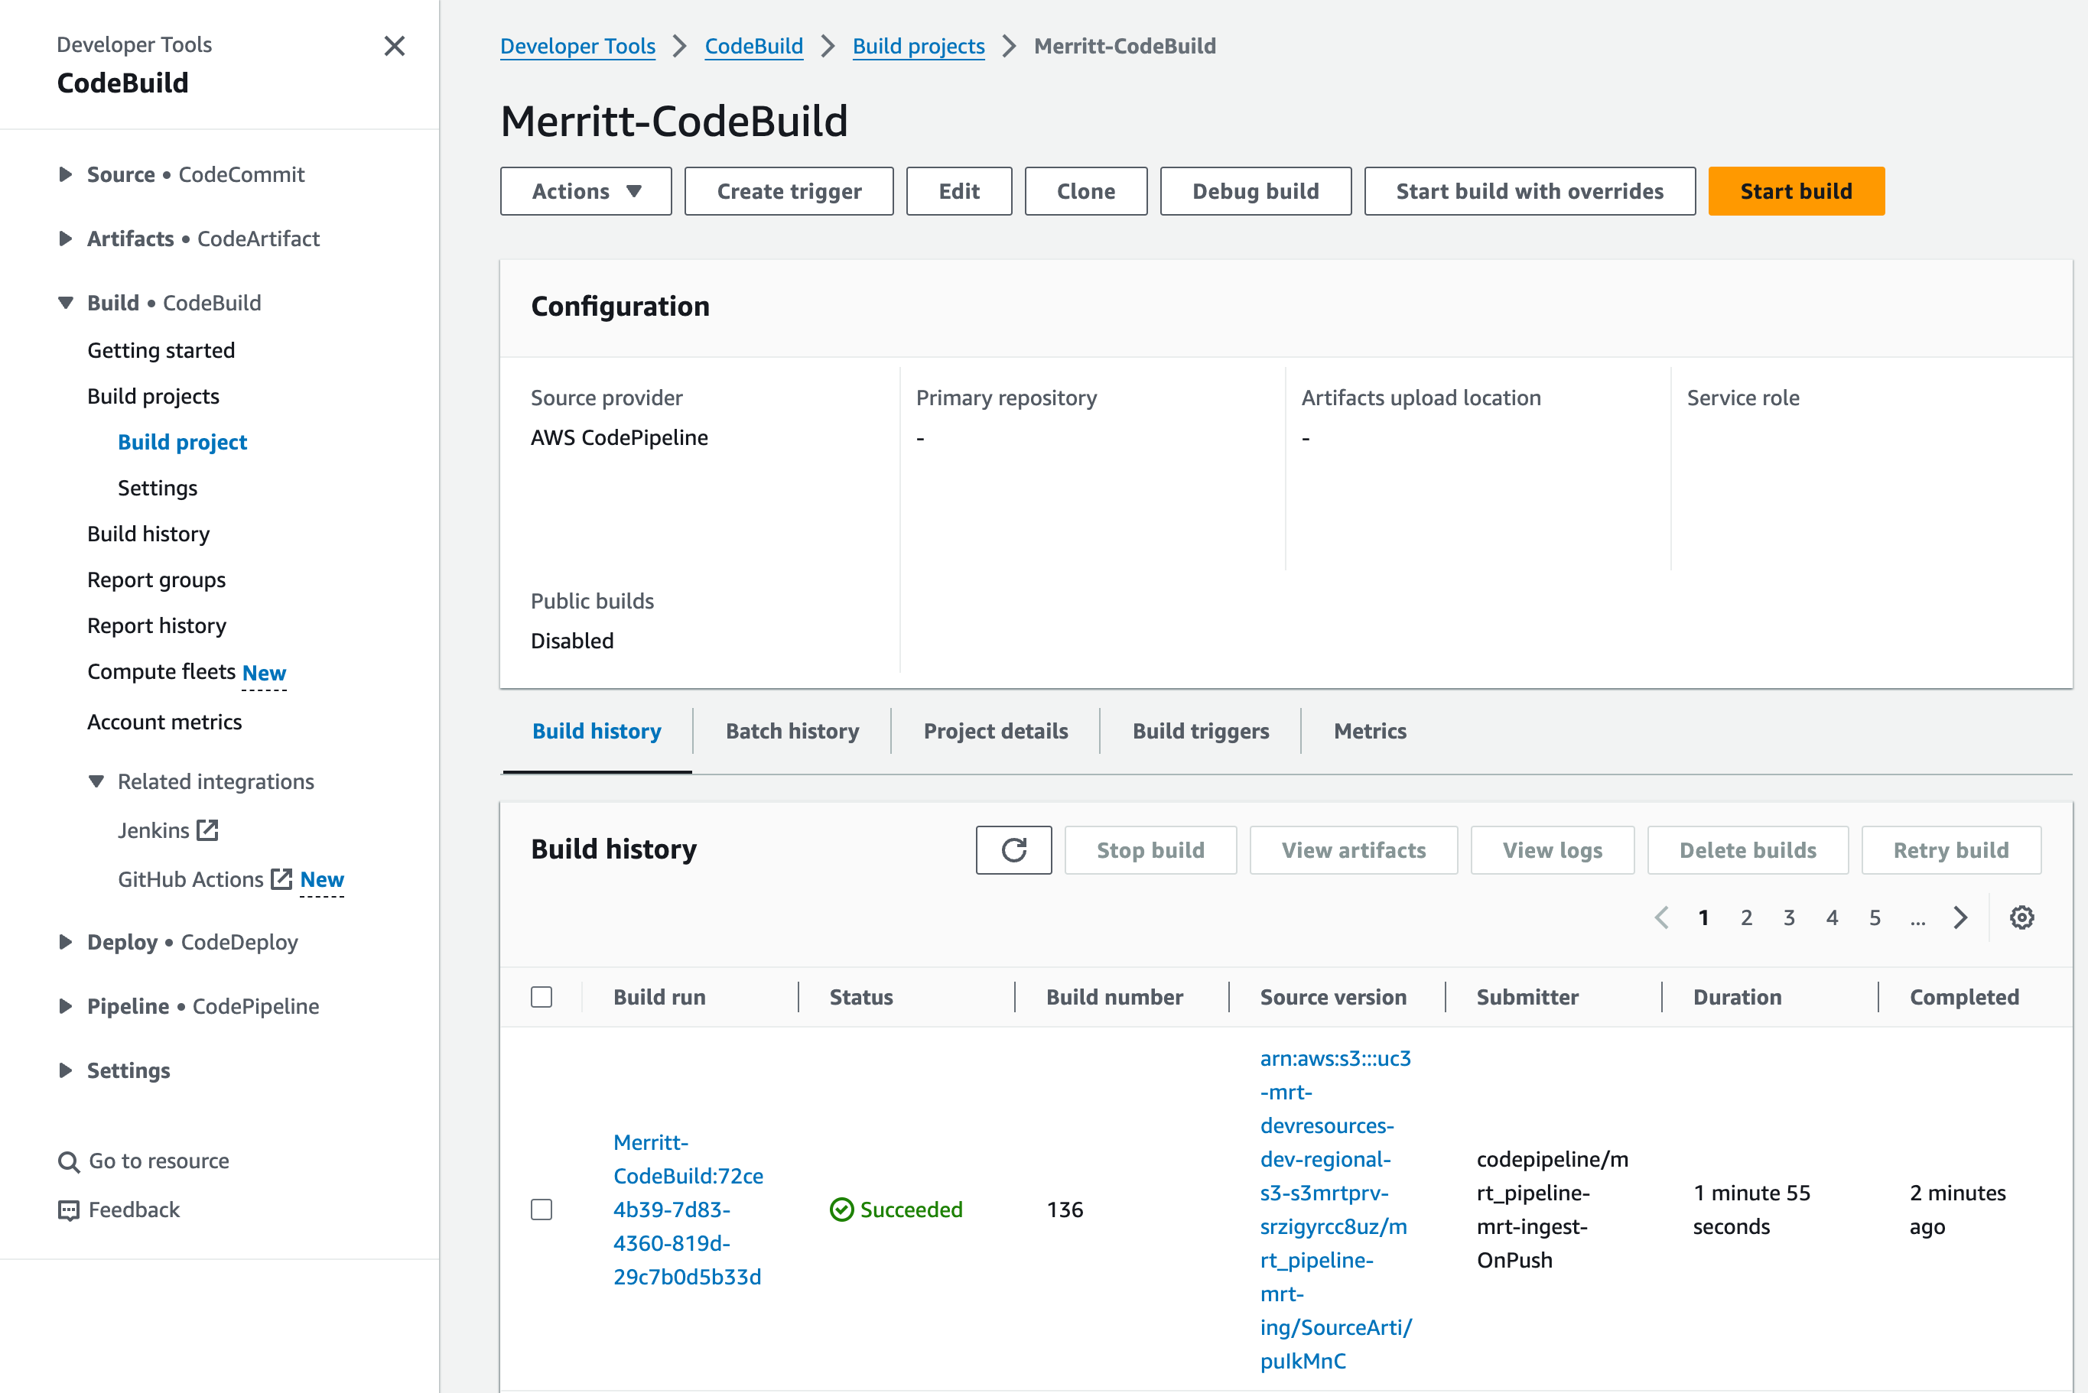Image resolution: width=2088 pixels, height=1393 pixels.
Task: Open Report groups in sidebar
Action: pos(156,580)
